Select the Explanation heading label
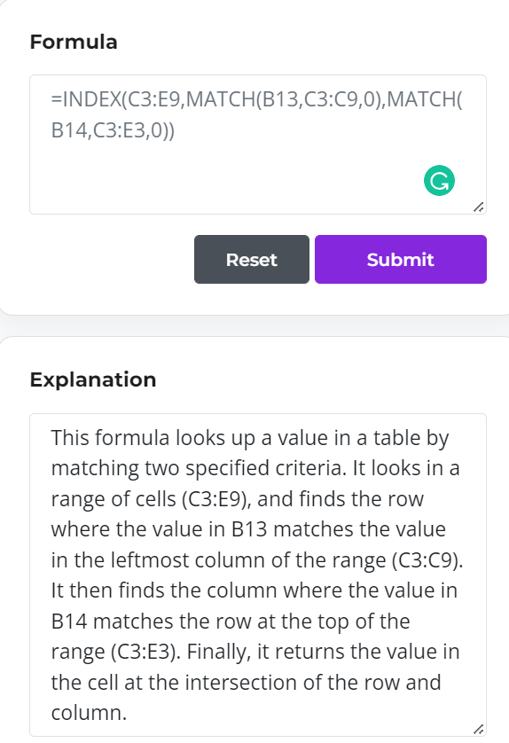This screenshot has height=743, width=509. click(93, 379)
